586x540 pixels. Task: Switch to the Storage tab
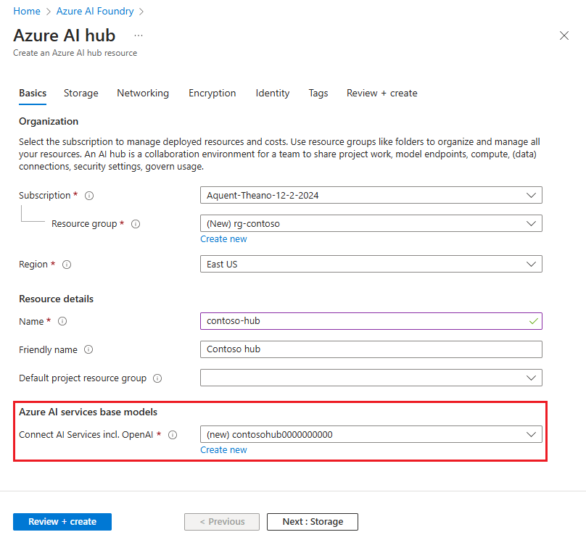pos(81,94)
